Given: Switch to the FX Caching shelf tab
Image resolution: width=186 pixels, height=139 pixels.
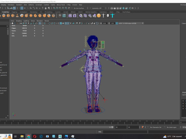Looking at the screenshot, I should pos(48,12).
